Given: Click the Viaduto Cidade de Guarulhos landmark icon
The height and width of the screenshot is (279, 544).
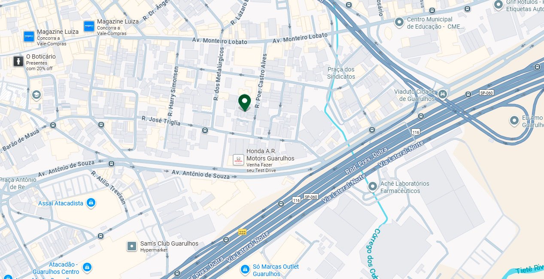Looking at the screenshot, I should click(x=443, y=93).
